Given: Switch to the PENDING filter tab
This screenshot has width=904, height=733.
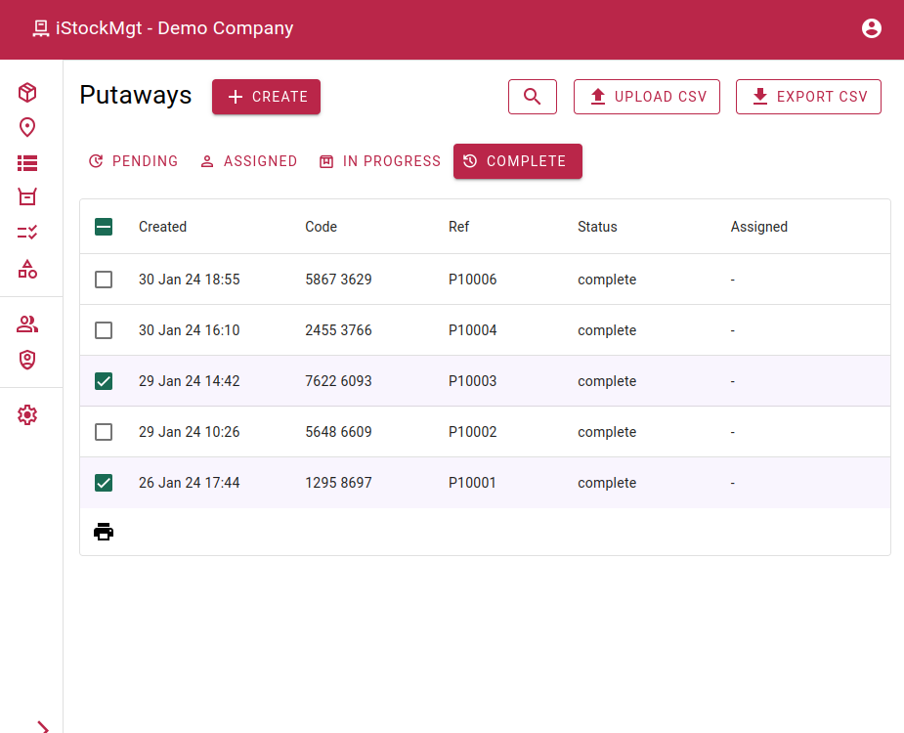Looking at the screenshot, I should (x=133, y=161).
